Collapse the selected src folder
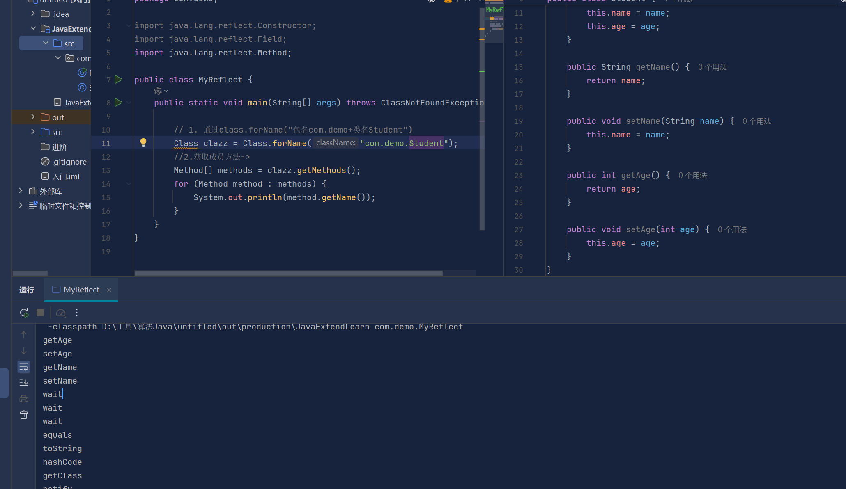The image size is (846, 489). 46,43
